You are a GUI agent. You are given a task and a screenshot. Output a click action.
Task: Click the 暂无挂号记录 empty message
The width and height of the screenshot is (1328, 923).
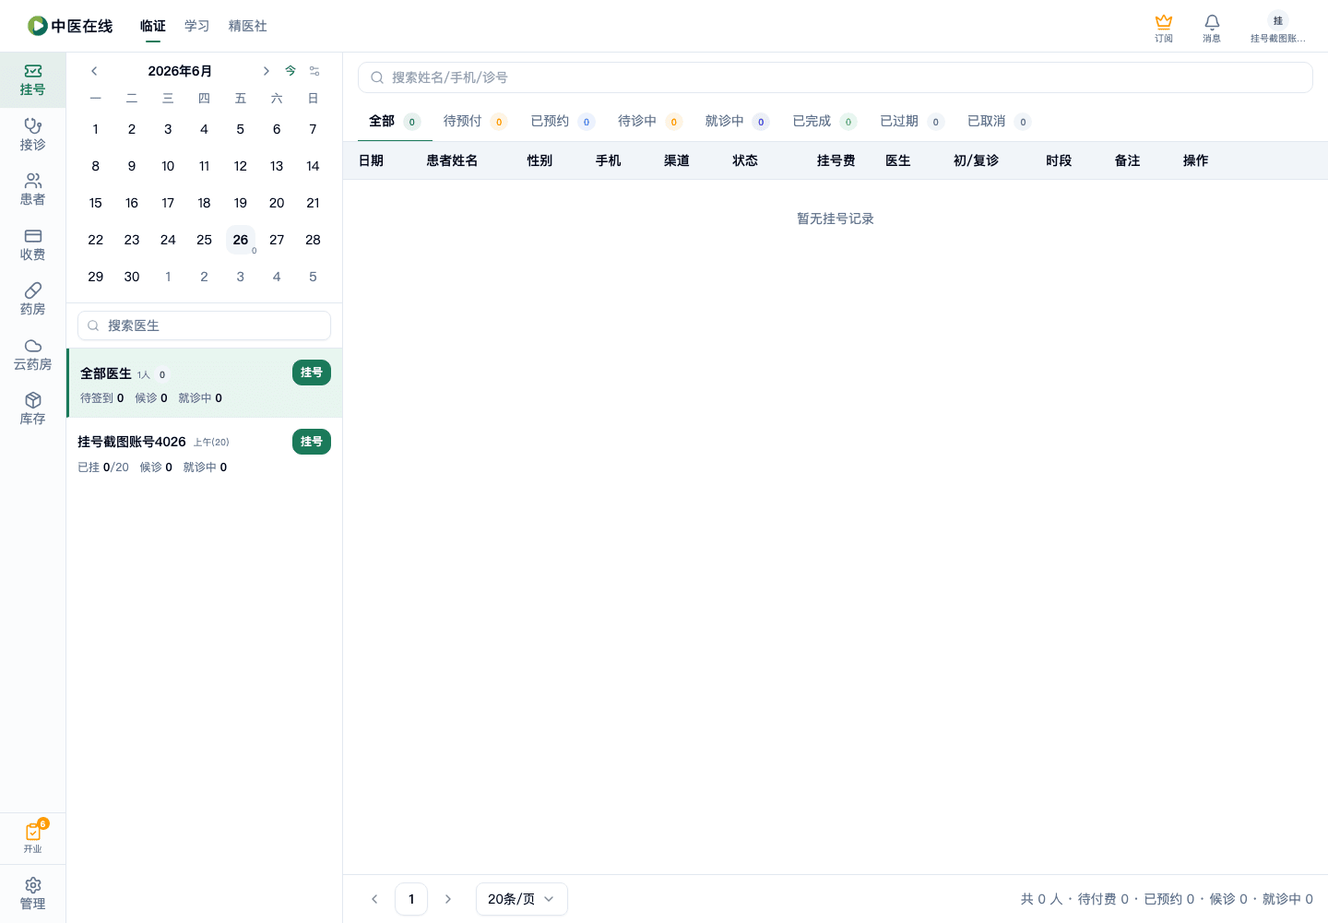click(x=836, y=219)
